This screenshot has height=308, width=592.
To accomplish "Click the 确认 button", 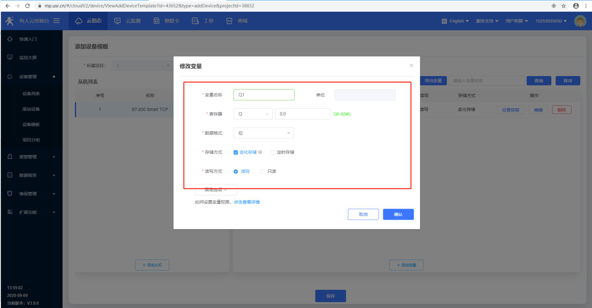I will point(398,214).
